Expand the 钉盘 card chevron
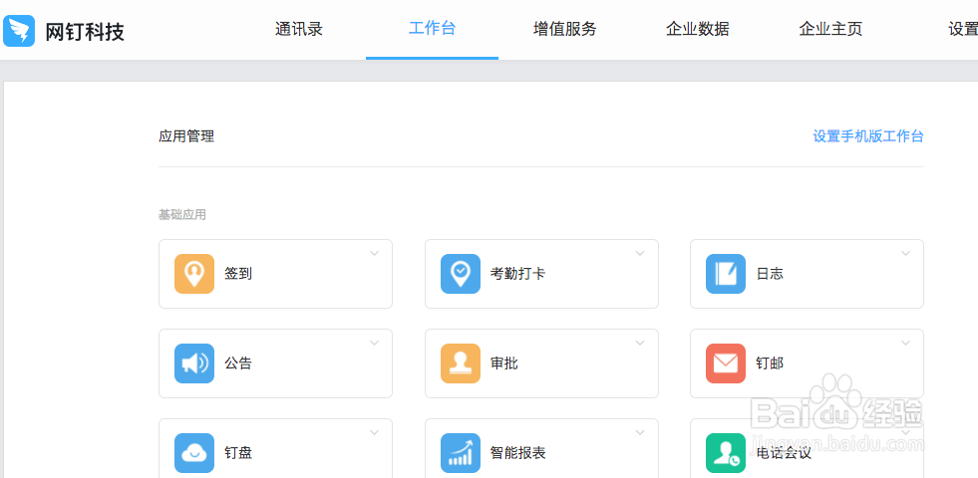978x478 pixels. (x=374, y=432)
